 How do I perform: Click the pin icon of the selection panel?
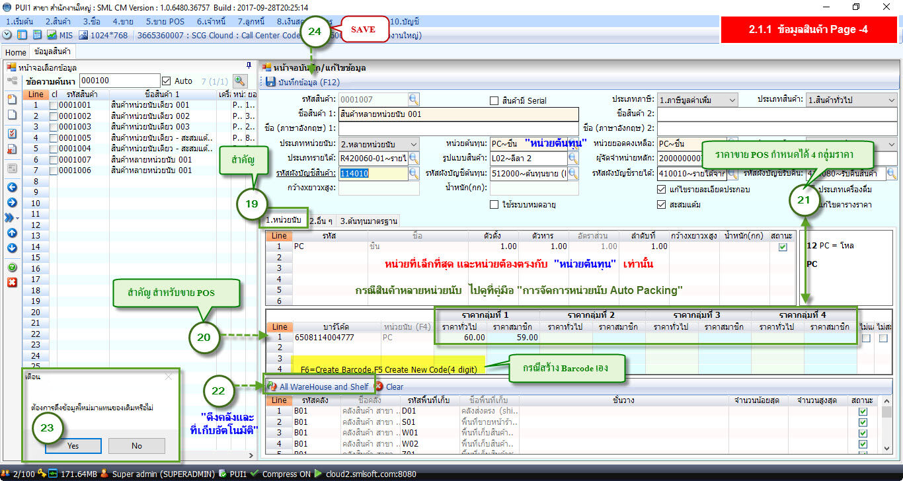click(249, 66)
